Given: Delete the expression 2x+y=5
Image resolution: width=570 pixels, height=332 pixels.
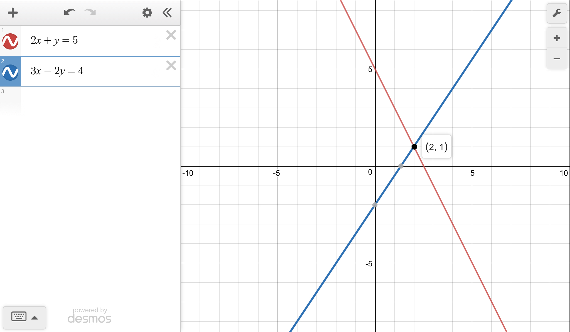Looking at the screenshot, I should (171, 35).
